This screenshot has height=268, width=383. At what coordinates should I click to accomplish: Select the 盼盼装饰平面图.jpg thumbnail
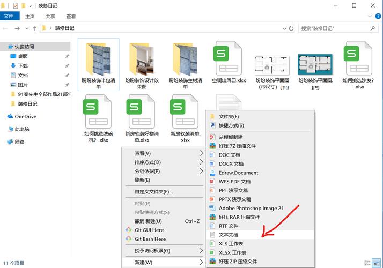coord(315,64)
